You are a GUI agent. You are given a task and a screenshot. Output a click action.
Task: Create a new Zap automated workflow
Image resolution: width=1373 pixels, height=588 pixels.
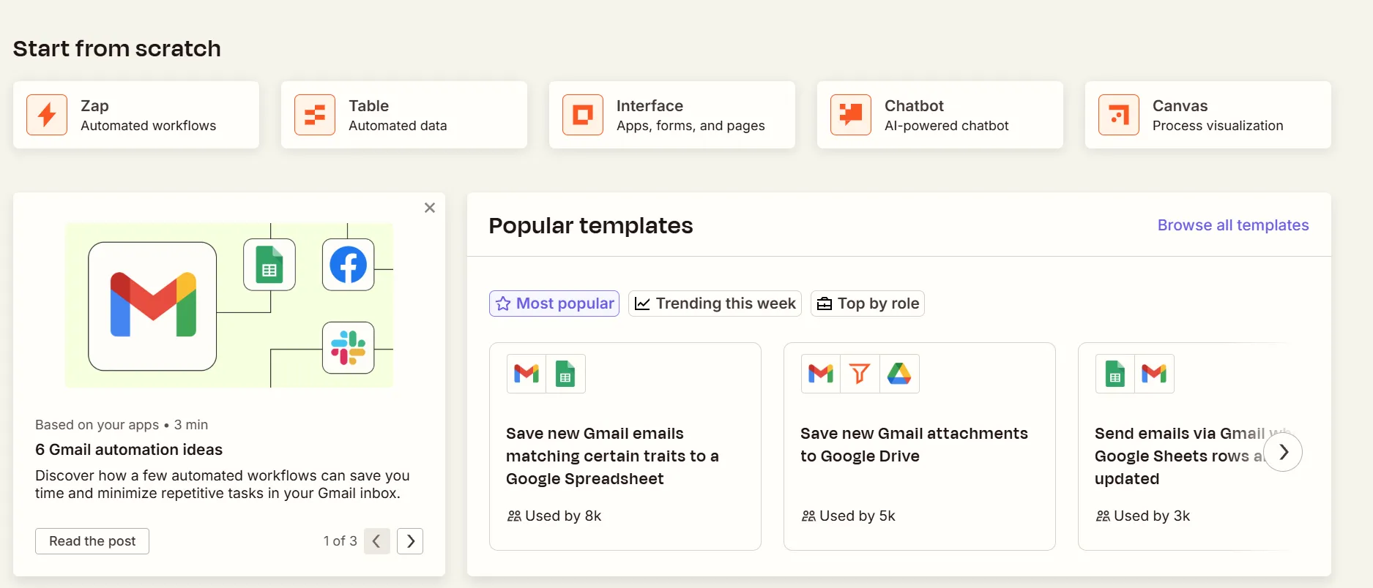(136, 115)
